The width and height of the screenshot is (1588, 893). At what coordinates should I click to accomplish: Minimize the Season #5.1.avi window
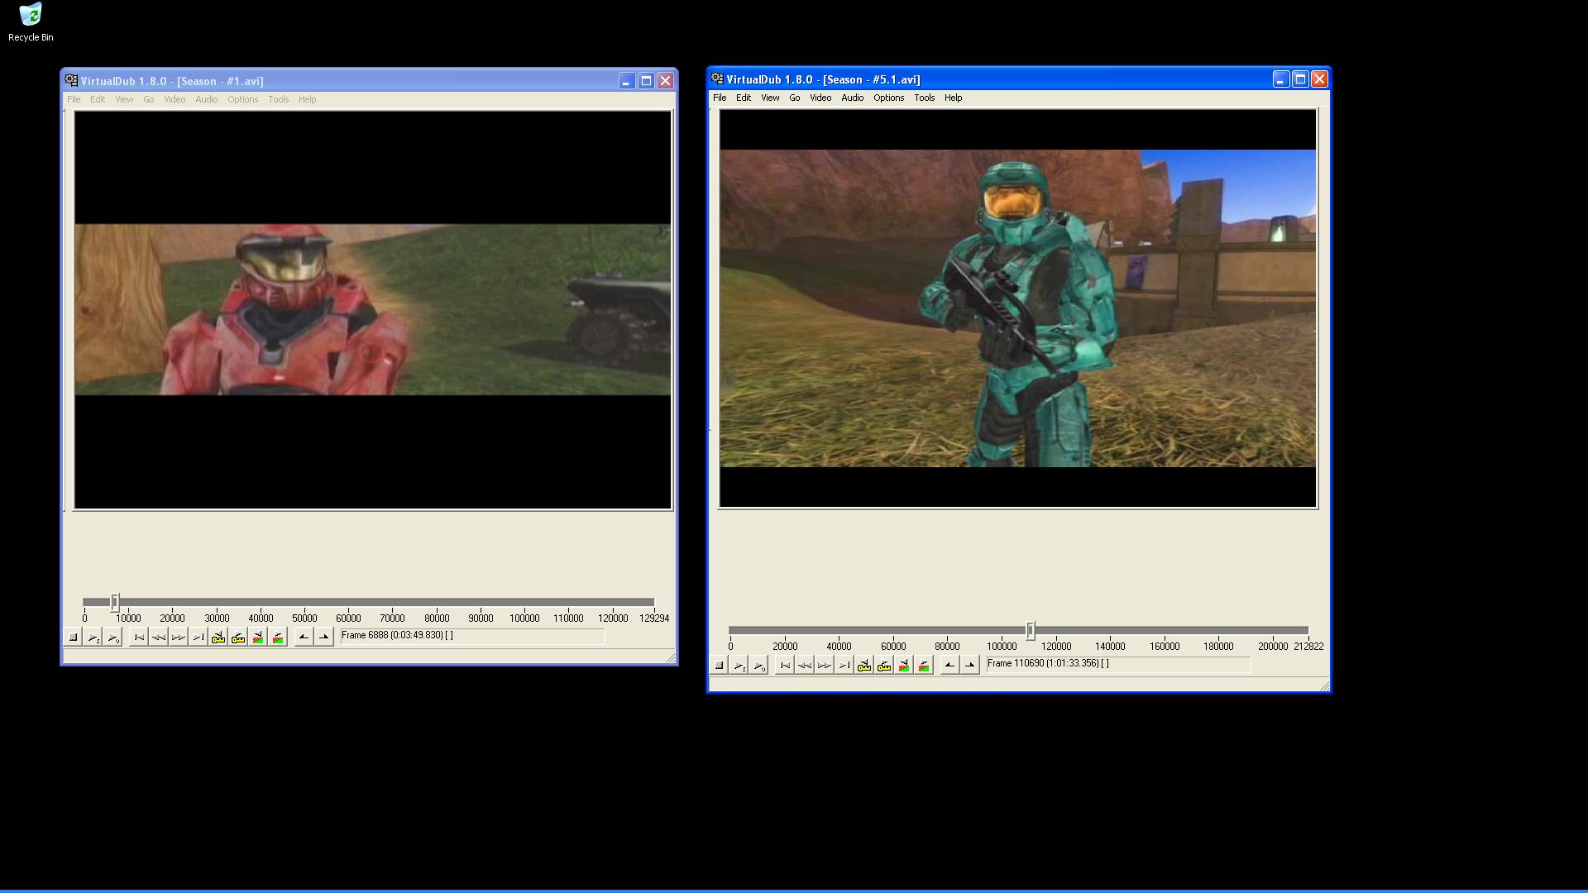(x=1280, y=79)
